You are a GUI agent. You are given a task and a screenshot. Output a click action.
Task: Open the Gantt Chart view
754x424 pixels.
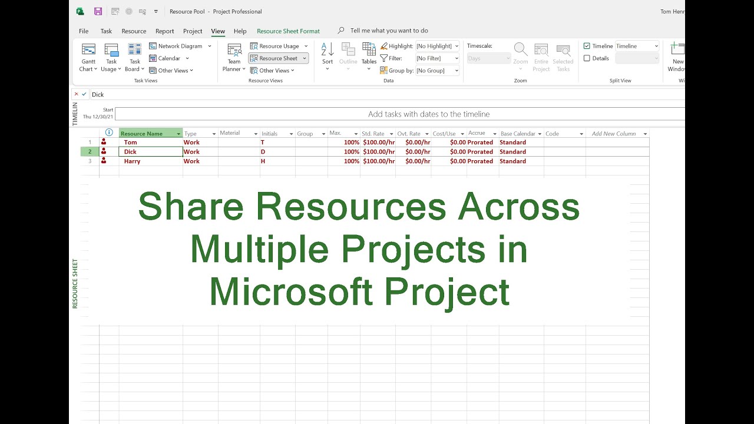pos(88,58)
